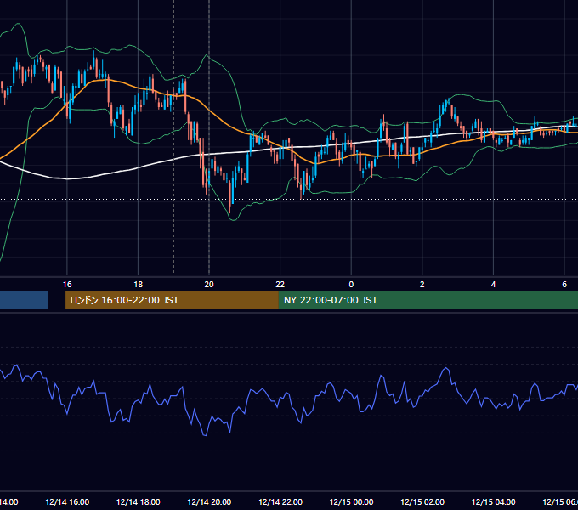Click the 18 hour label on the time axis
The image size is (578, 510).
pyautogui.click(x=139, y=285)
